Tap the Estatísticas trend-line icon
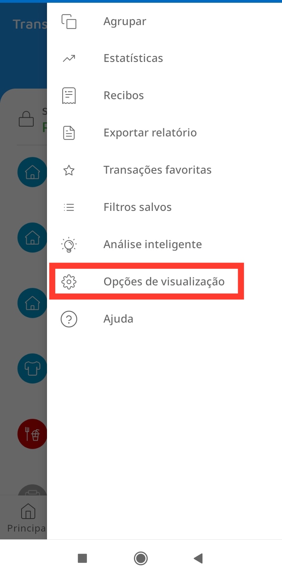Image resolution: width=282 pixels, height=577 pixels. tap(69, 58)
